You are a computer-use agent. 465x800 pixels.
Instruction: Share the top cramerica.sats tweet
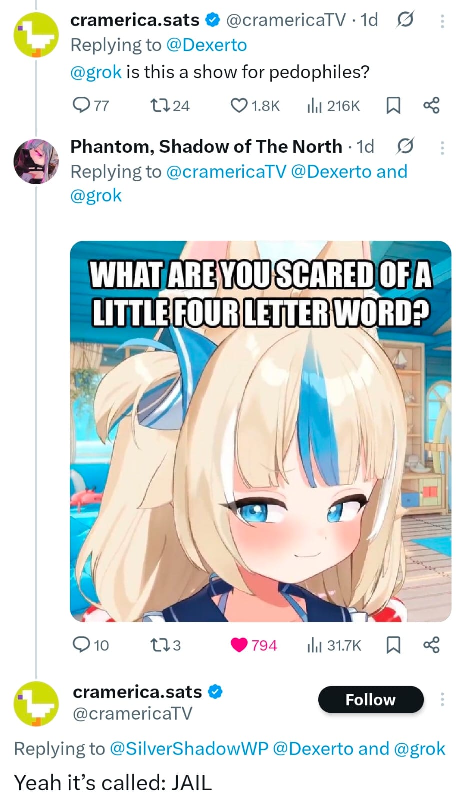click(x=431, y=106)
